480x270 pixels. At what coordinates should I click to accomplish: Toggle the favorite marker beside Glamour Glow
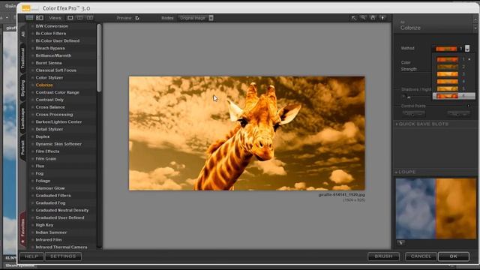32,188
